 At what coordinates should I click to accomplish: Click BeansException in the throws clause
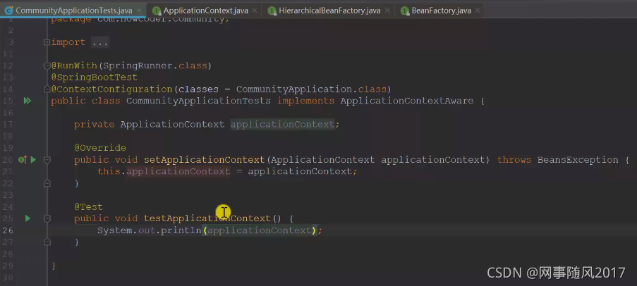coord(578,160)
